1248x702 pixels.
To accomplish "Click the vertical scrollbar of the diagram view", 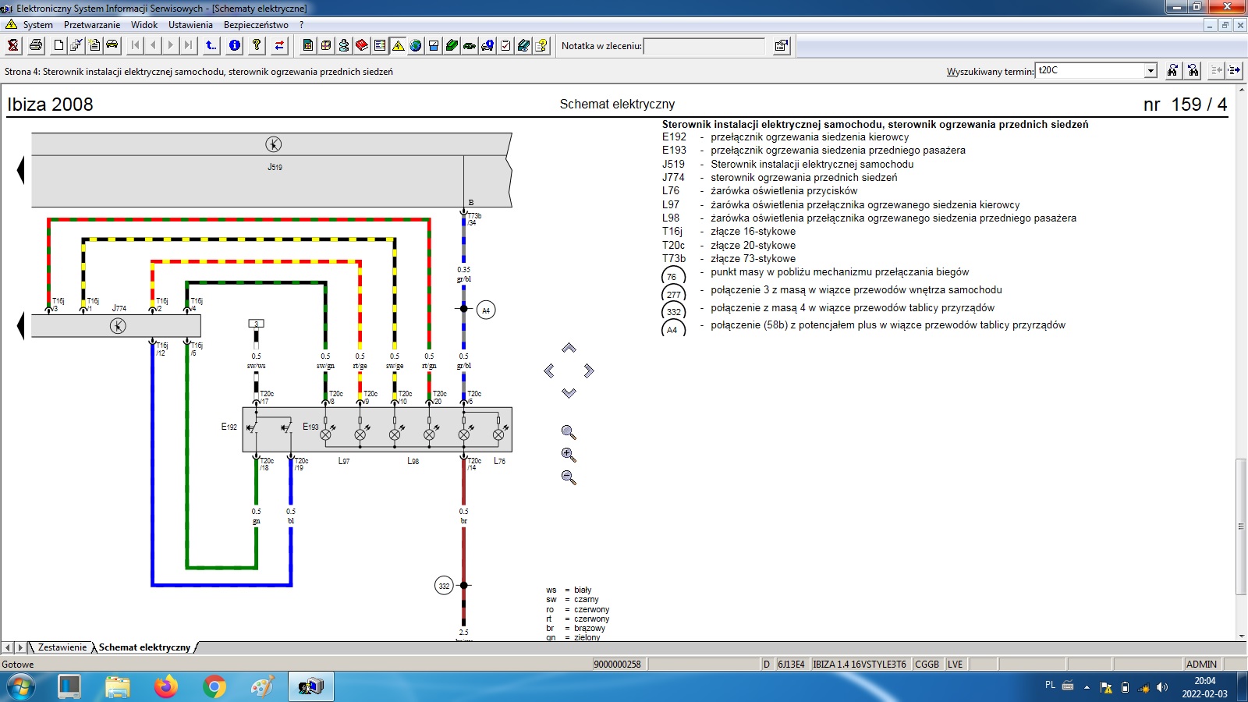I will 1241,526.
